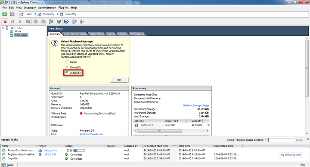Close the Recent Tasks panel

[x=308, y=139]
